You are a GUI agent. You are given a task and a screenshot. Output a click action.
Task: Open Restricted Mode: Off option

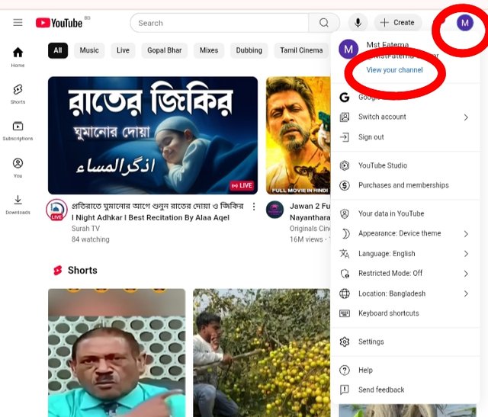[x=405, y=274]
